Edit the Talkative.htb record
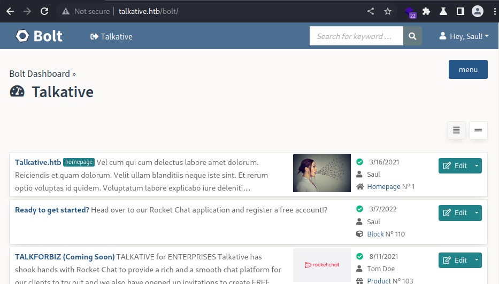The width and height of the screenshot is (499, 284). point(455,166)
